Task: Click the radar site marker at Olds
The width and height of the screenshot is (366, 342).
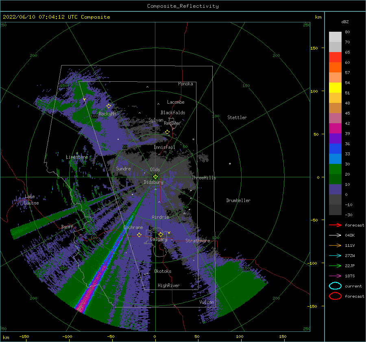Action: 155,177
